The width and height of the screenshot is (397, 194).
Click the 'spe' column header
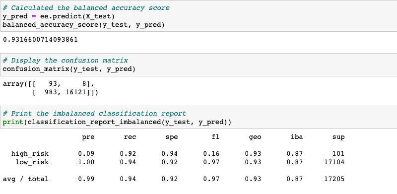pos(172,137)
